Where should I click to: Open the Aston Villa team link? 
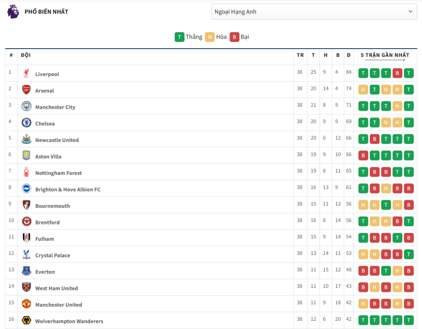48,156
